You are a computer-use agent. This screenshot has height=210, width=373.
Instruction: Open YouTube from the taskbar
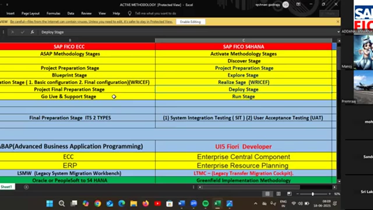tap(158, 203)
